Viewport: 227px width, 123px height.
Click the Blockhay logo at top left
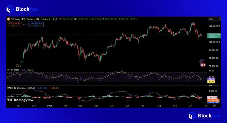coord(22,9)
